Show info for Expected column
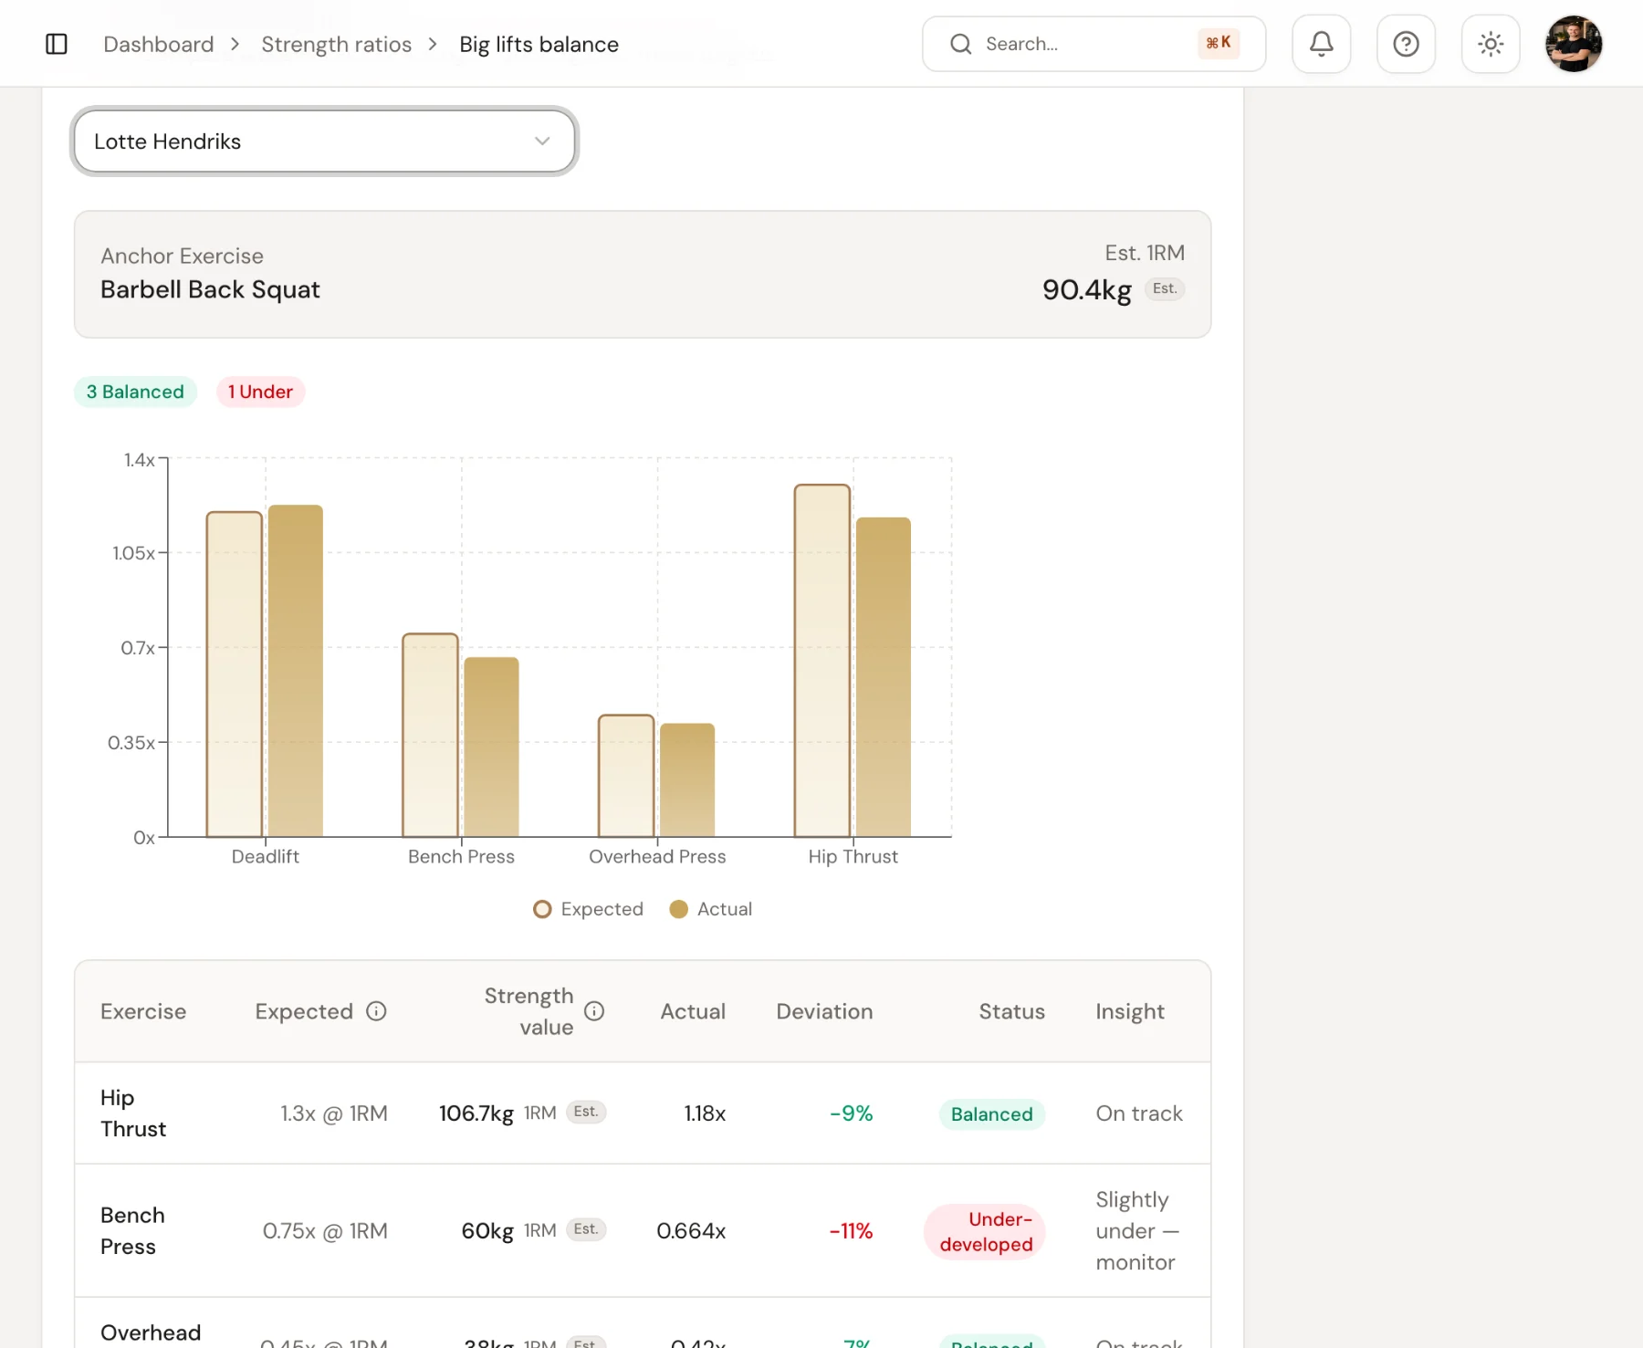 [376, 1011]
